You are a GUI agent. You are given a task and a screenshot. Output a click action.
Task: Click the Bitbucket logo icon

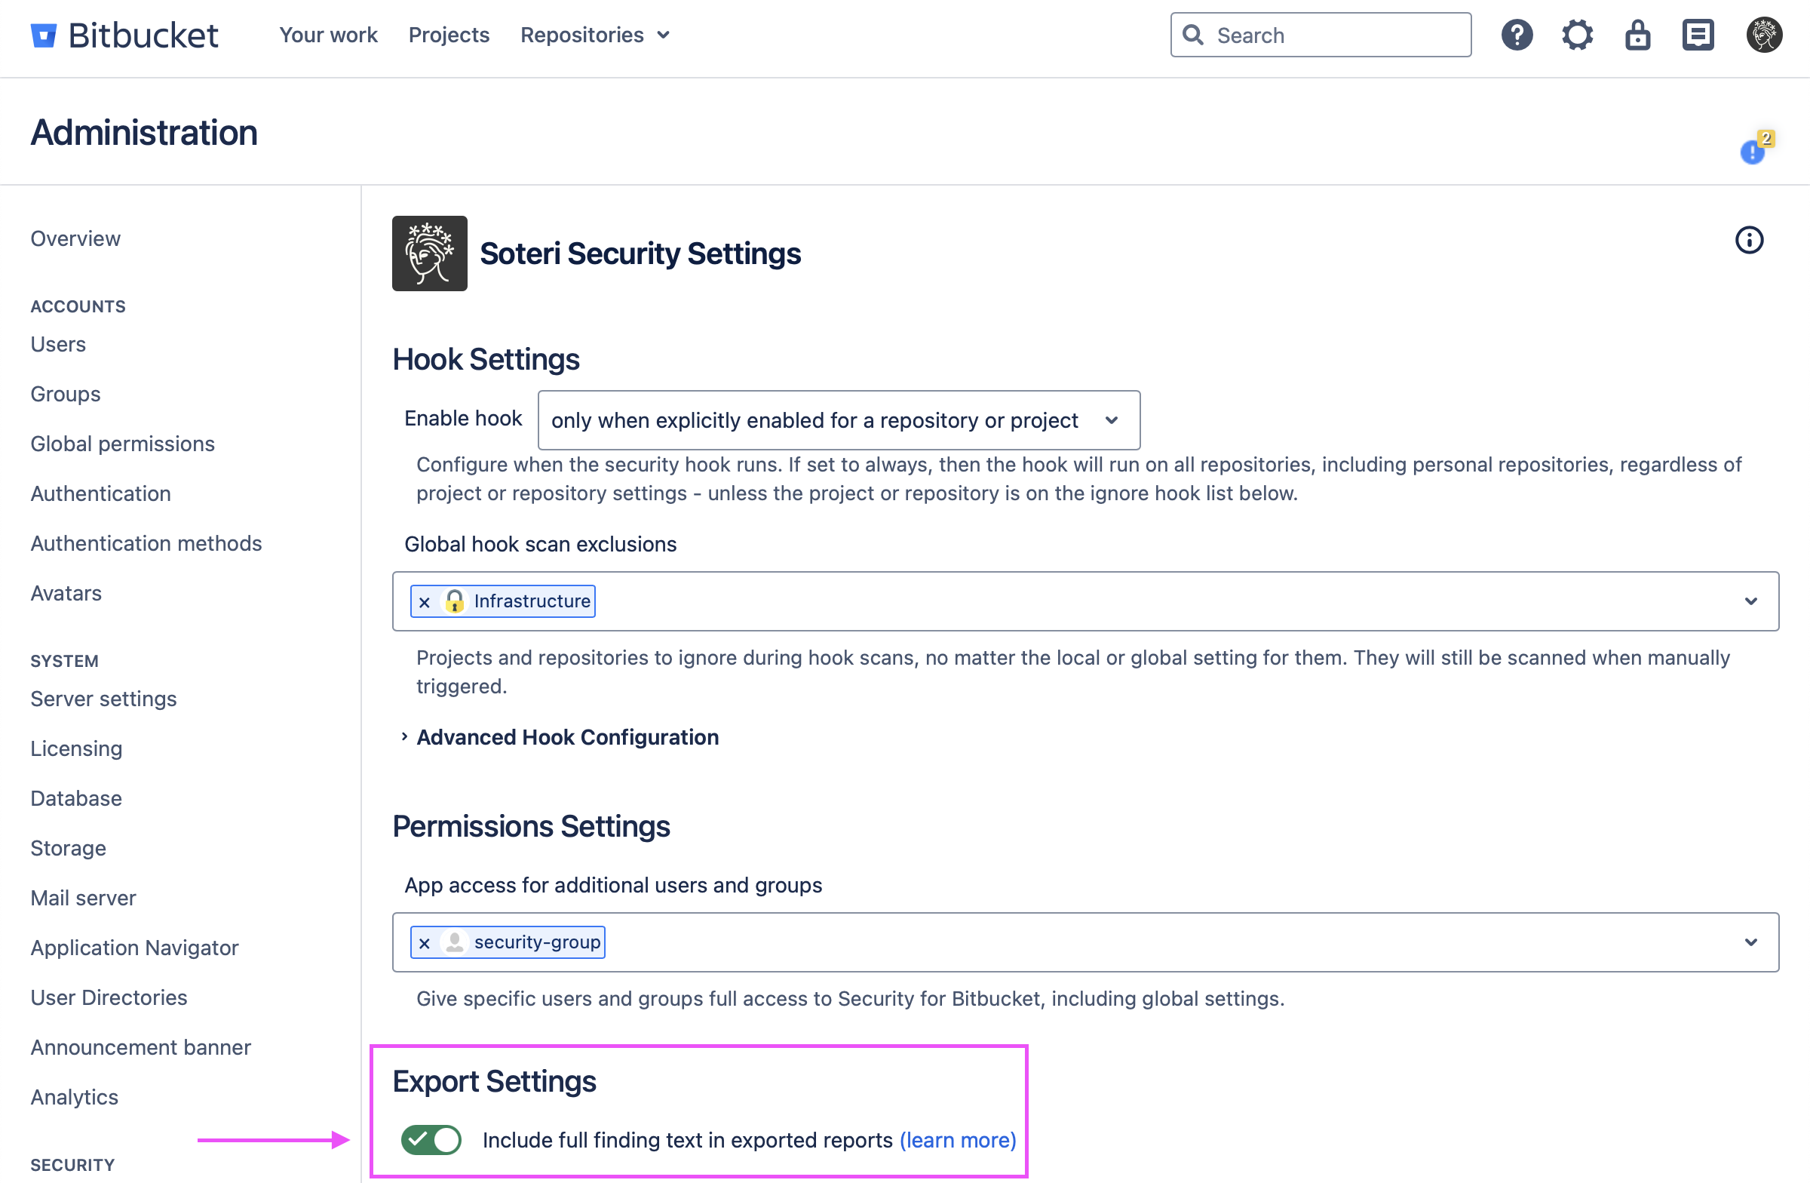43,35
